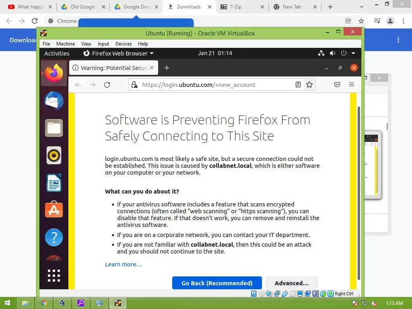Open the Files manager dock icon
Viewport: 412px width, 309px height.
pos(54,128)
